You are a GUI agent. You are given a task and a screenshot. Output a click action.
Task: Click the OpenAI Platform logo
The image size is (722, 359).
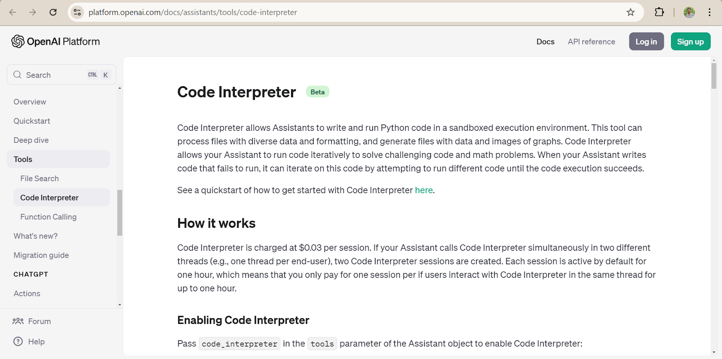click(x=56, y=41)
